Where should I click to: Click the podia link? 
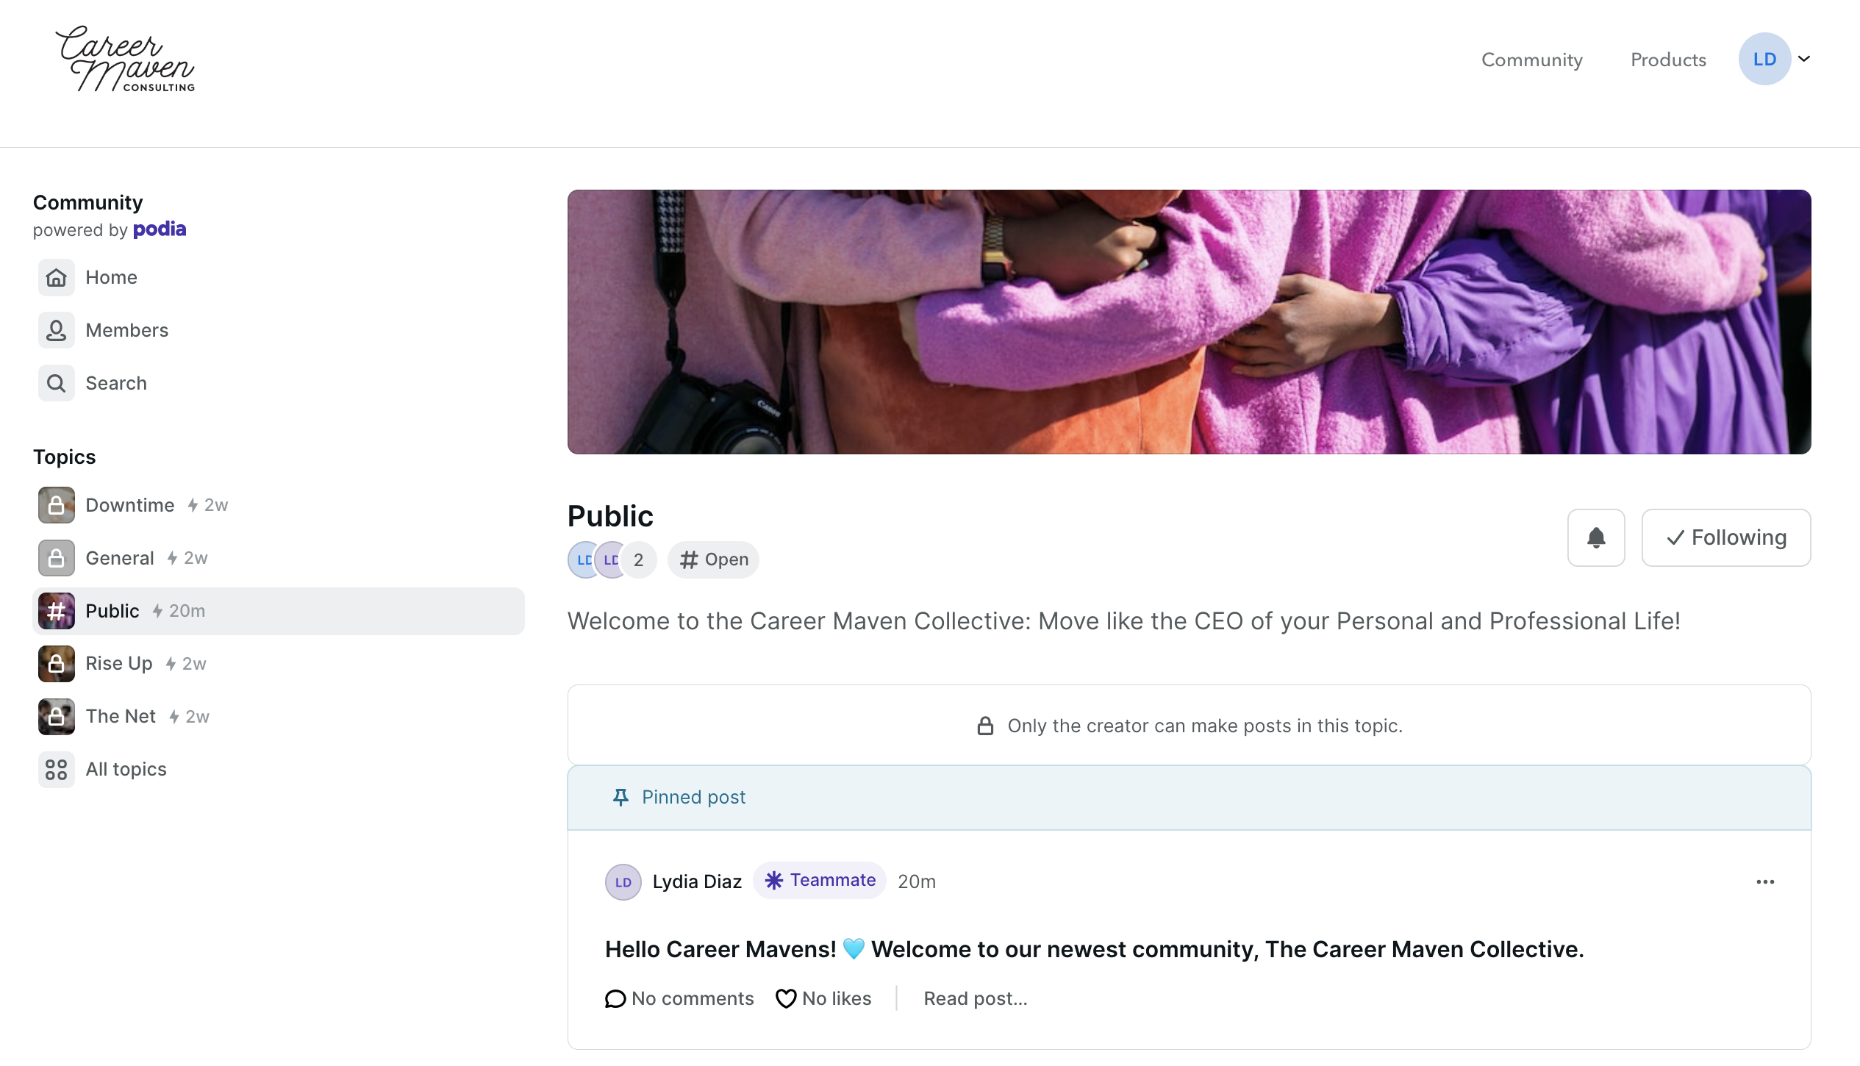coord(159,229)
